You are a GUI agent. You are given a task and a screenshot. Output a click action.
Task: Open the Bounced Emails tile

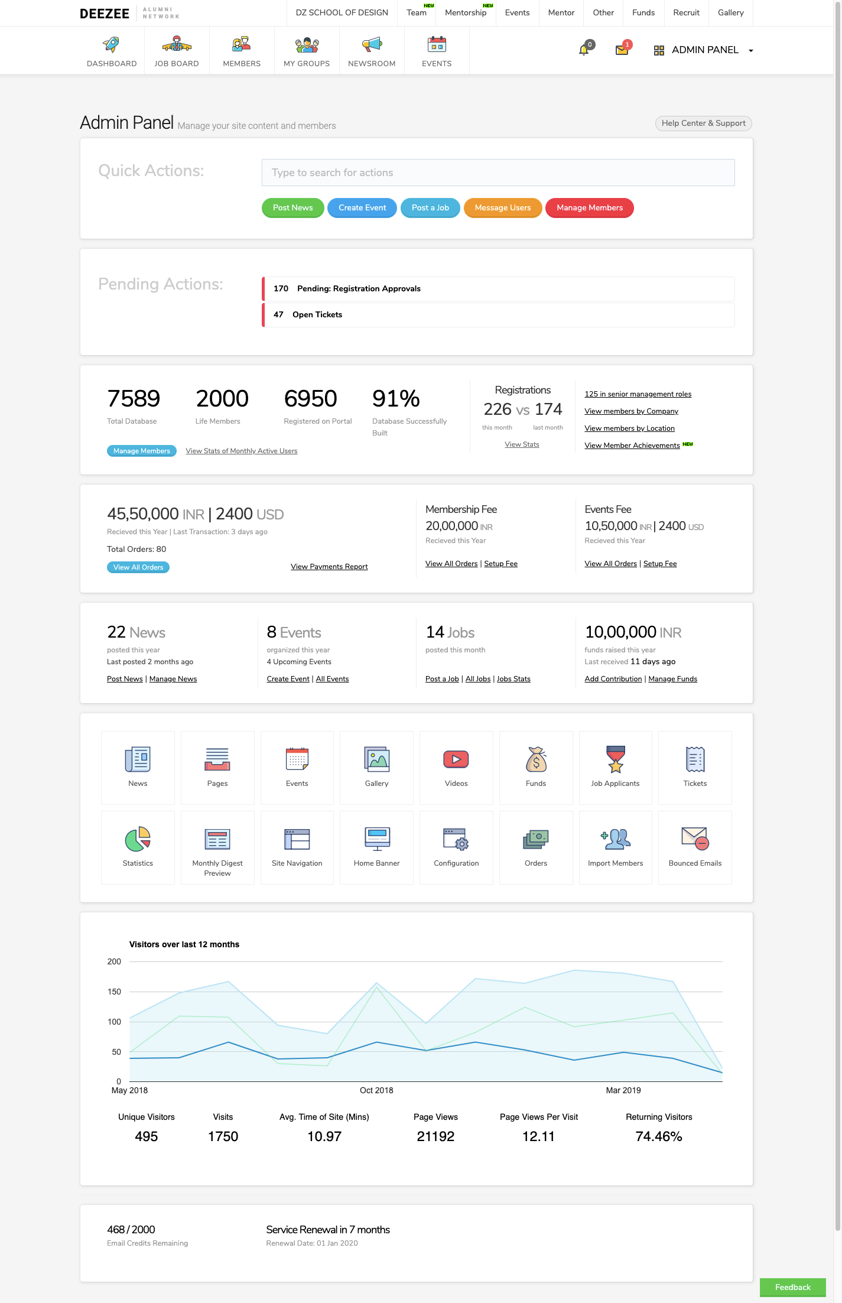point(695,847)
